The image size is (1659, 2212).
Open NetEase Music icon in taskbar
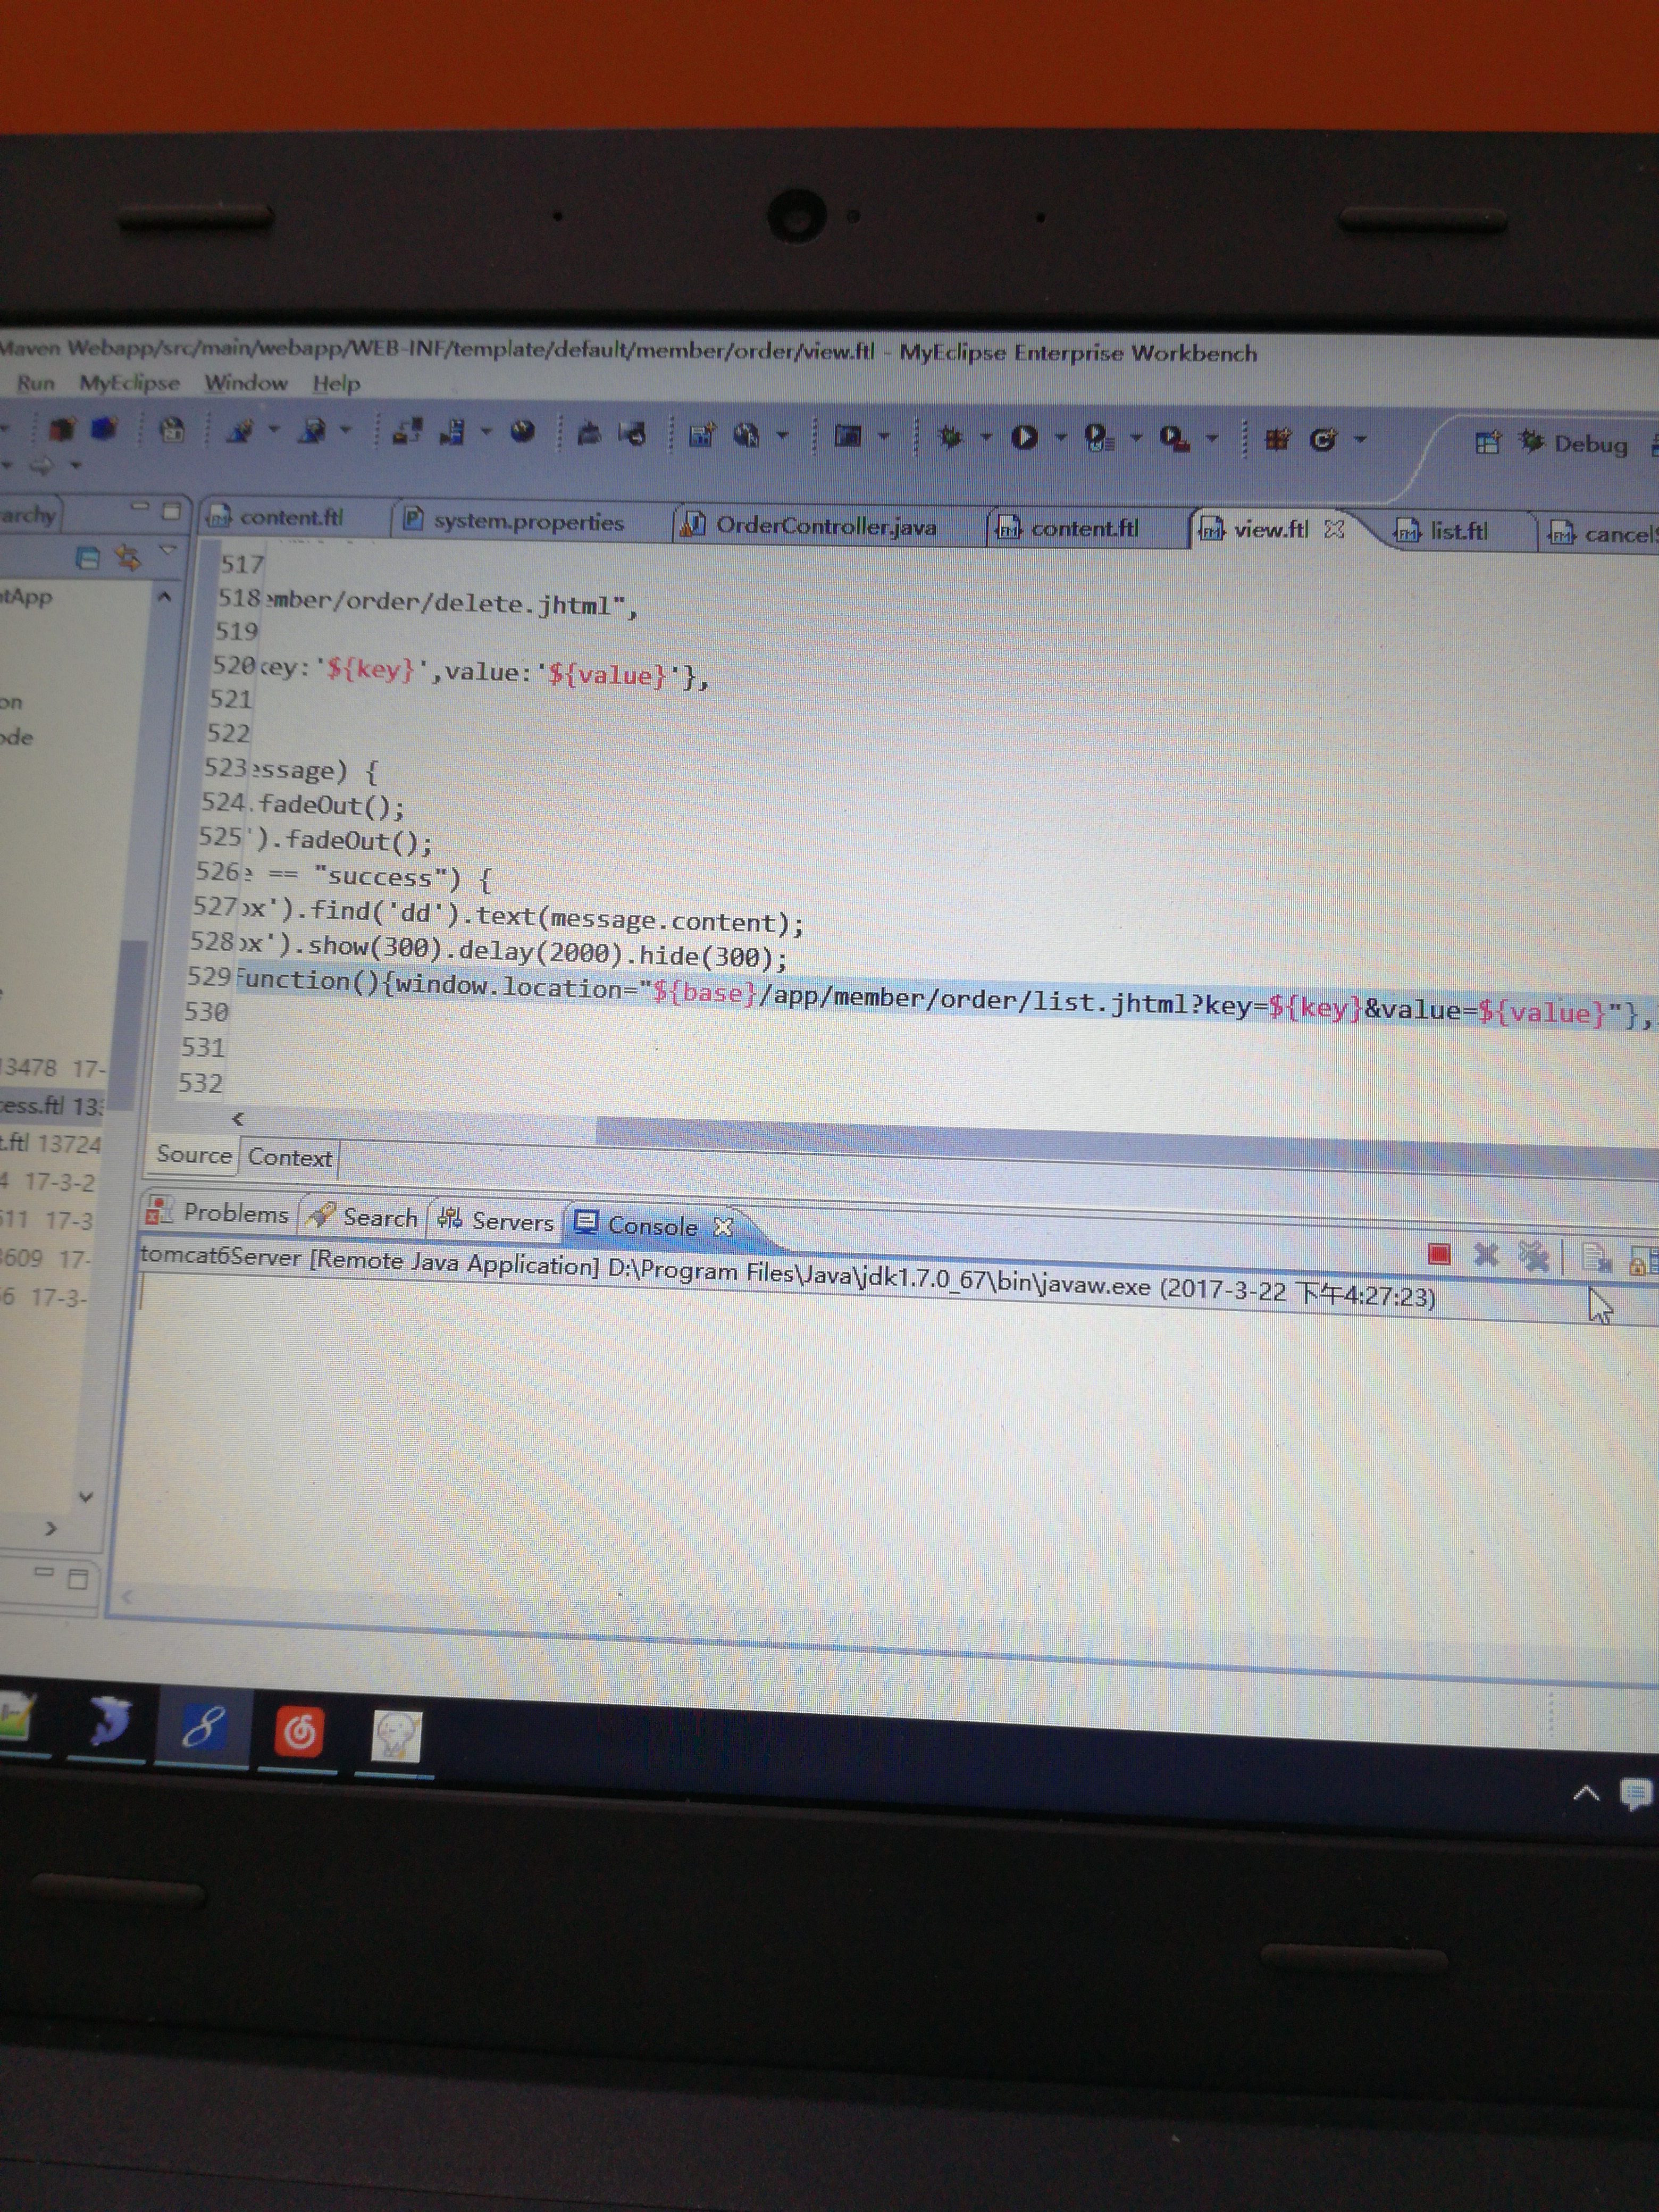(x=298, y=1732)
